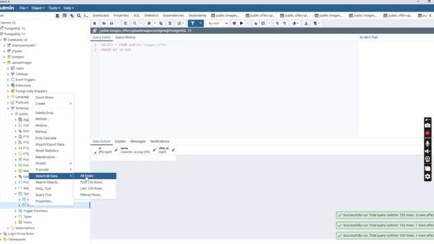This screenshot has width=434, height=244.
Task: Expand the Subscriptions tree node
Action: click(x=8, y=228)
